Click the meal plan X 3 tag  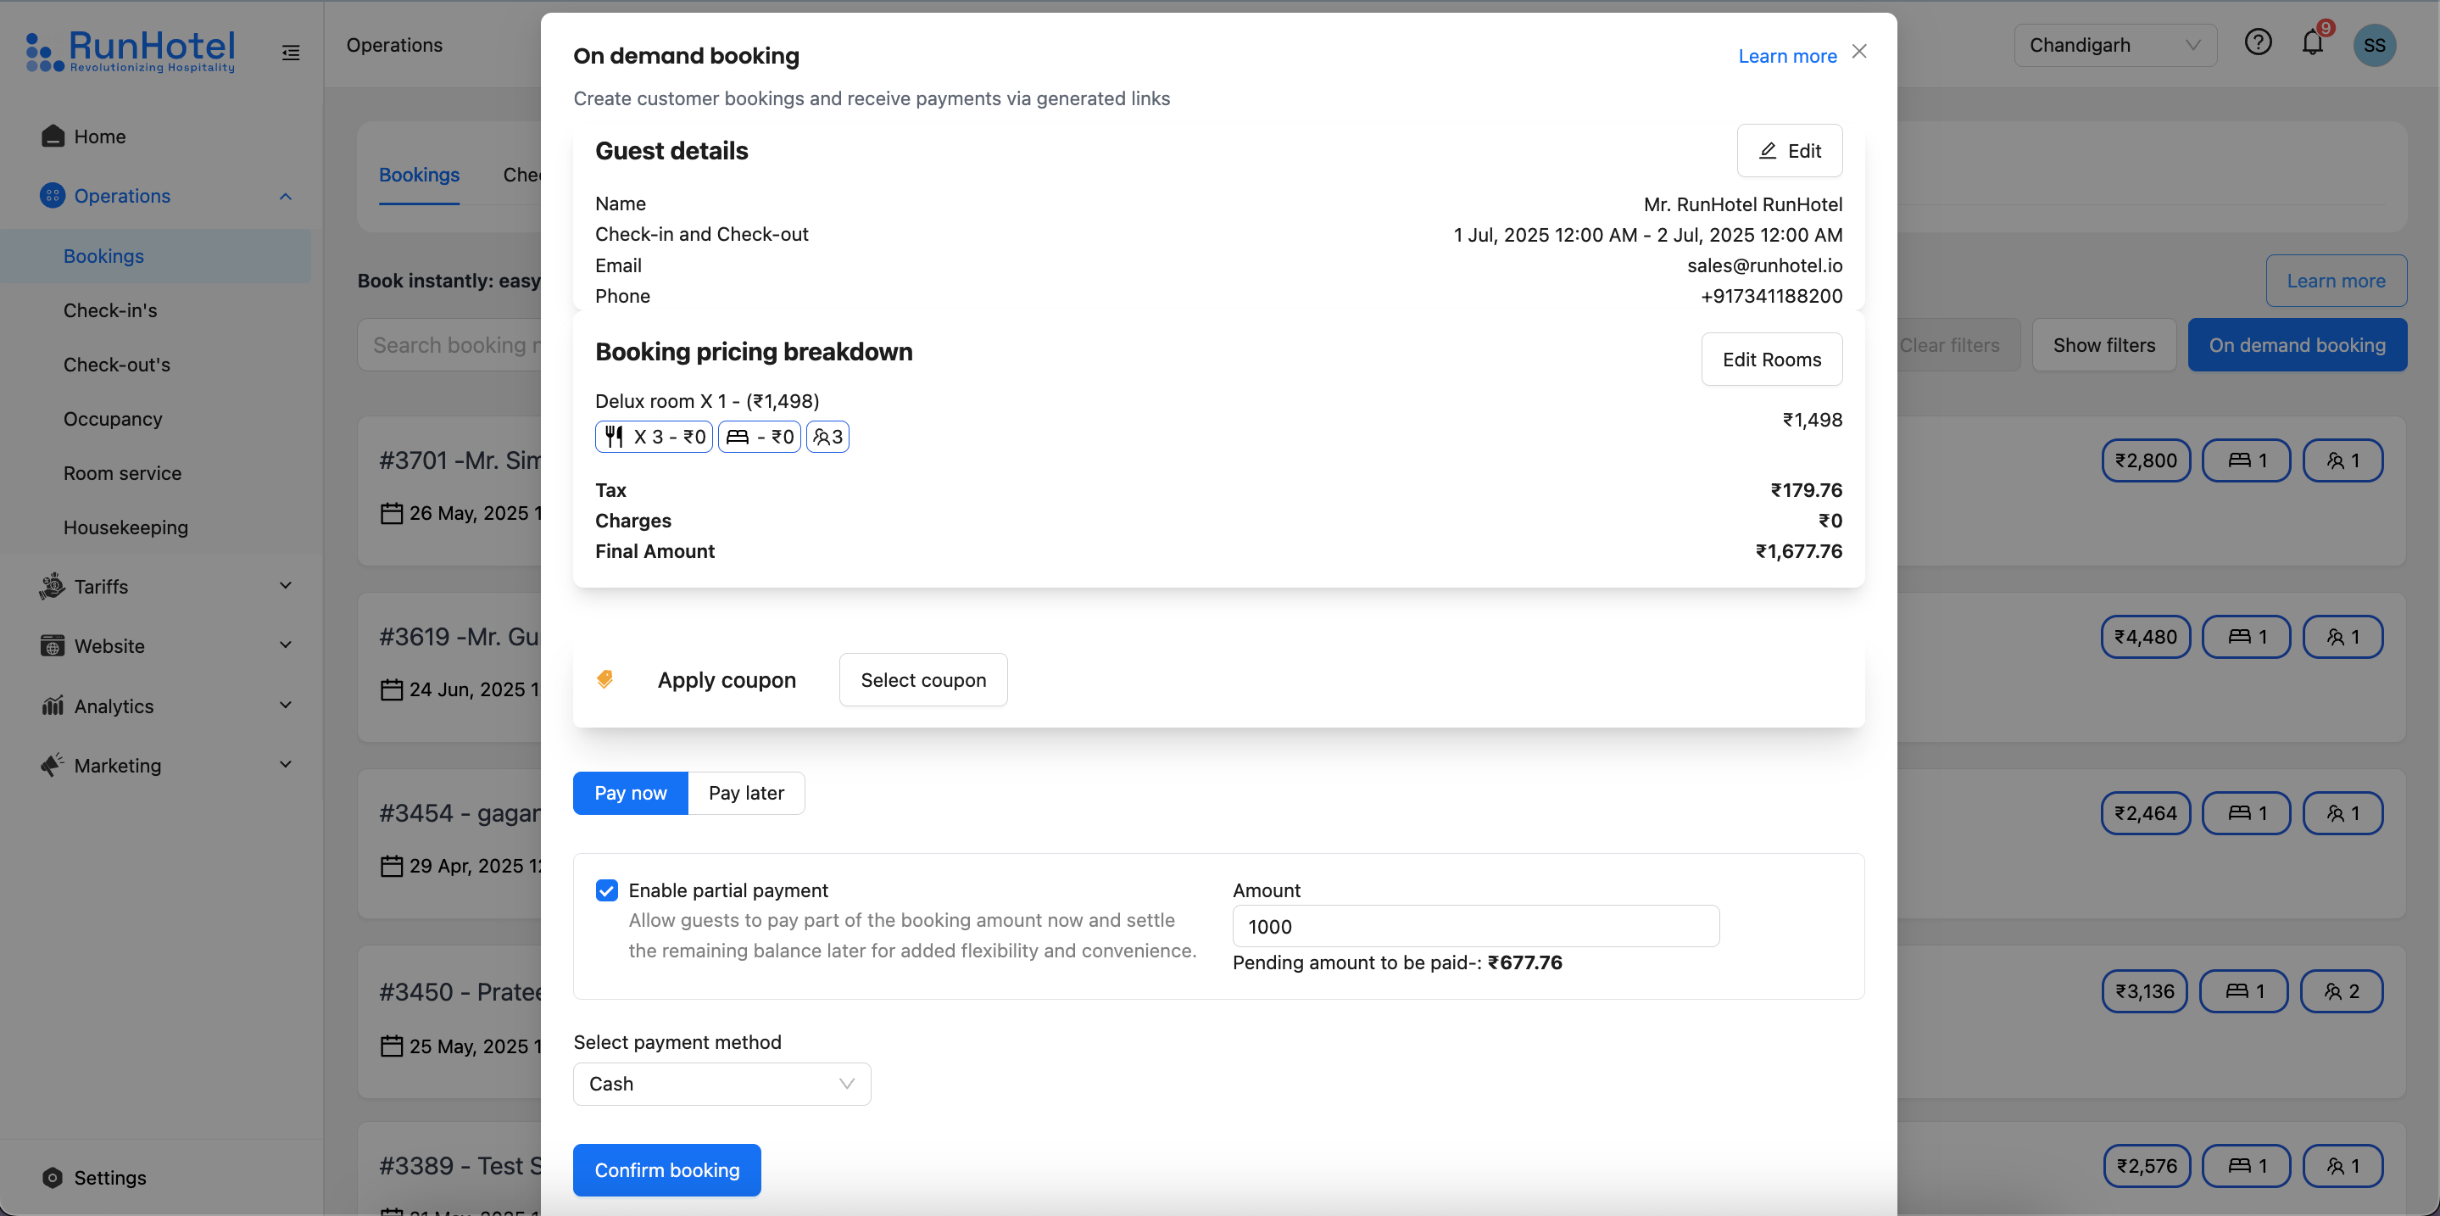point(654,437)
